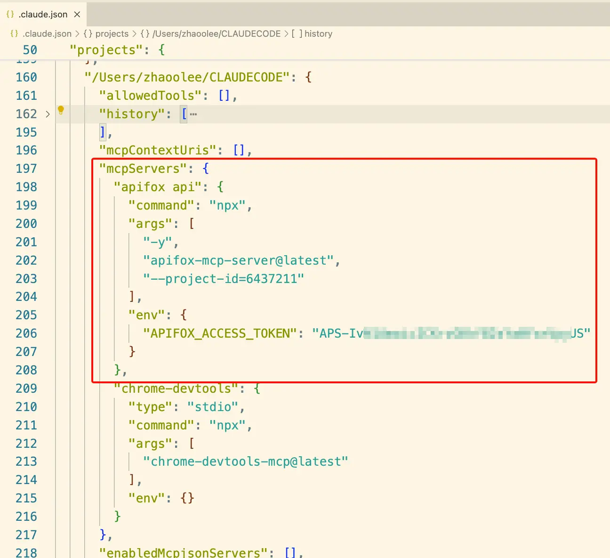Open the /Users/zhaoolee/CLAUDECODE breadcrumb
This screenshot has height=558, width=610.
216,34
